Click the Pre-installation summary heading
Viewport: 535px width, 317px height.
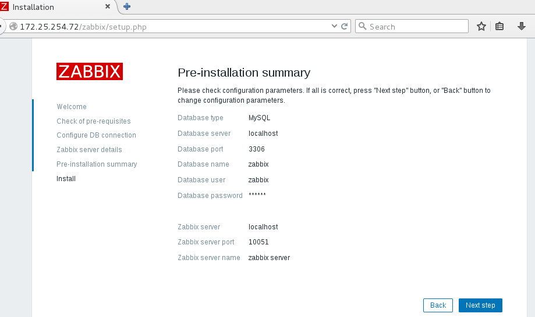[x=244, y=73]
